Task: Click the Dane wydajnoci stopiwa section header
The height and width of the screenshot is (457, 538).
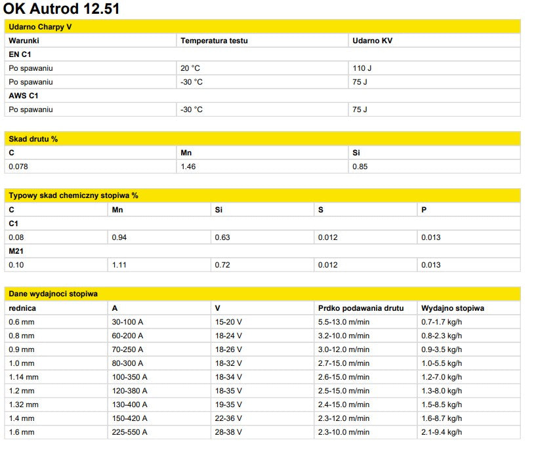Action: tap(53, 294)
